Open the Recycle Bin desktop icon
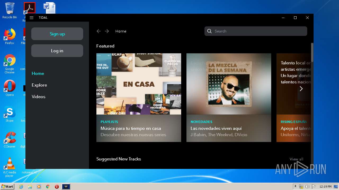Viewport: 339px width, 190px height. tap(10, 11)
